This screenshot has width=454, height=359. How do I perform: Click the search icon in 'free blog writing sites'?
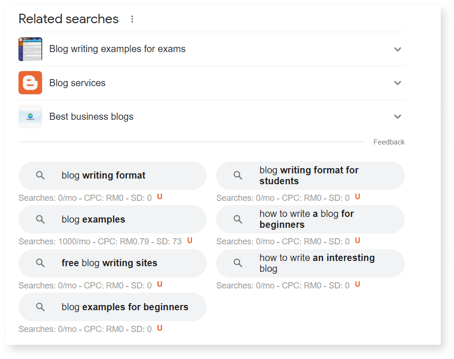click(40, 262)
